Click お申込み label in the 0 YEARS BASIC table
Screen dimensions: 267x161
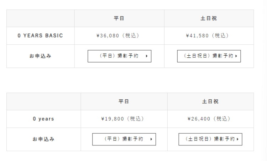point(40,56)
